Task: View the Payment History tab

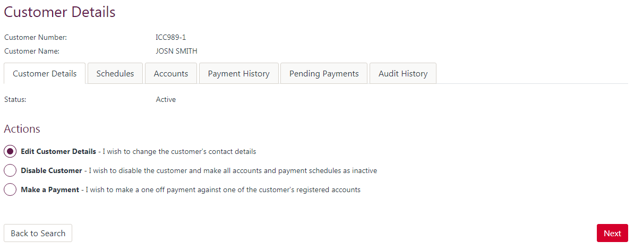Action: [238, 74]
